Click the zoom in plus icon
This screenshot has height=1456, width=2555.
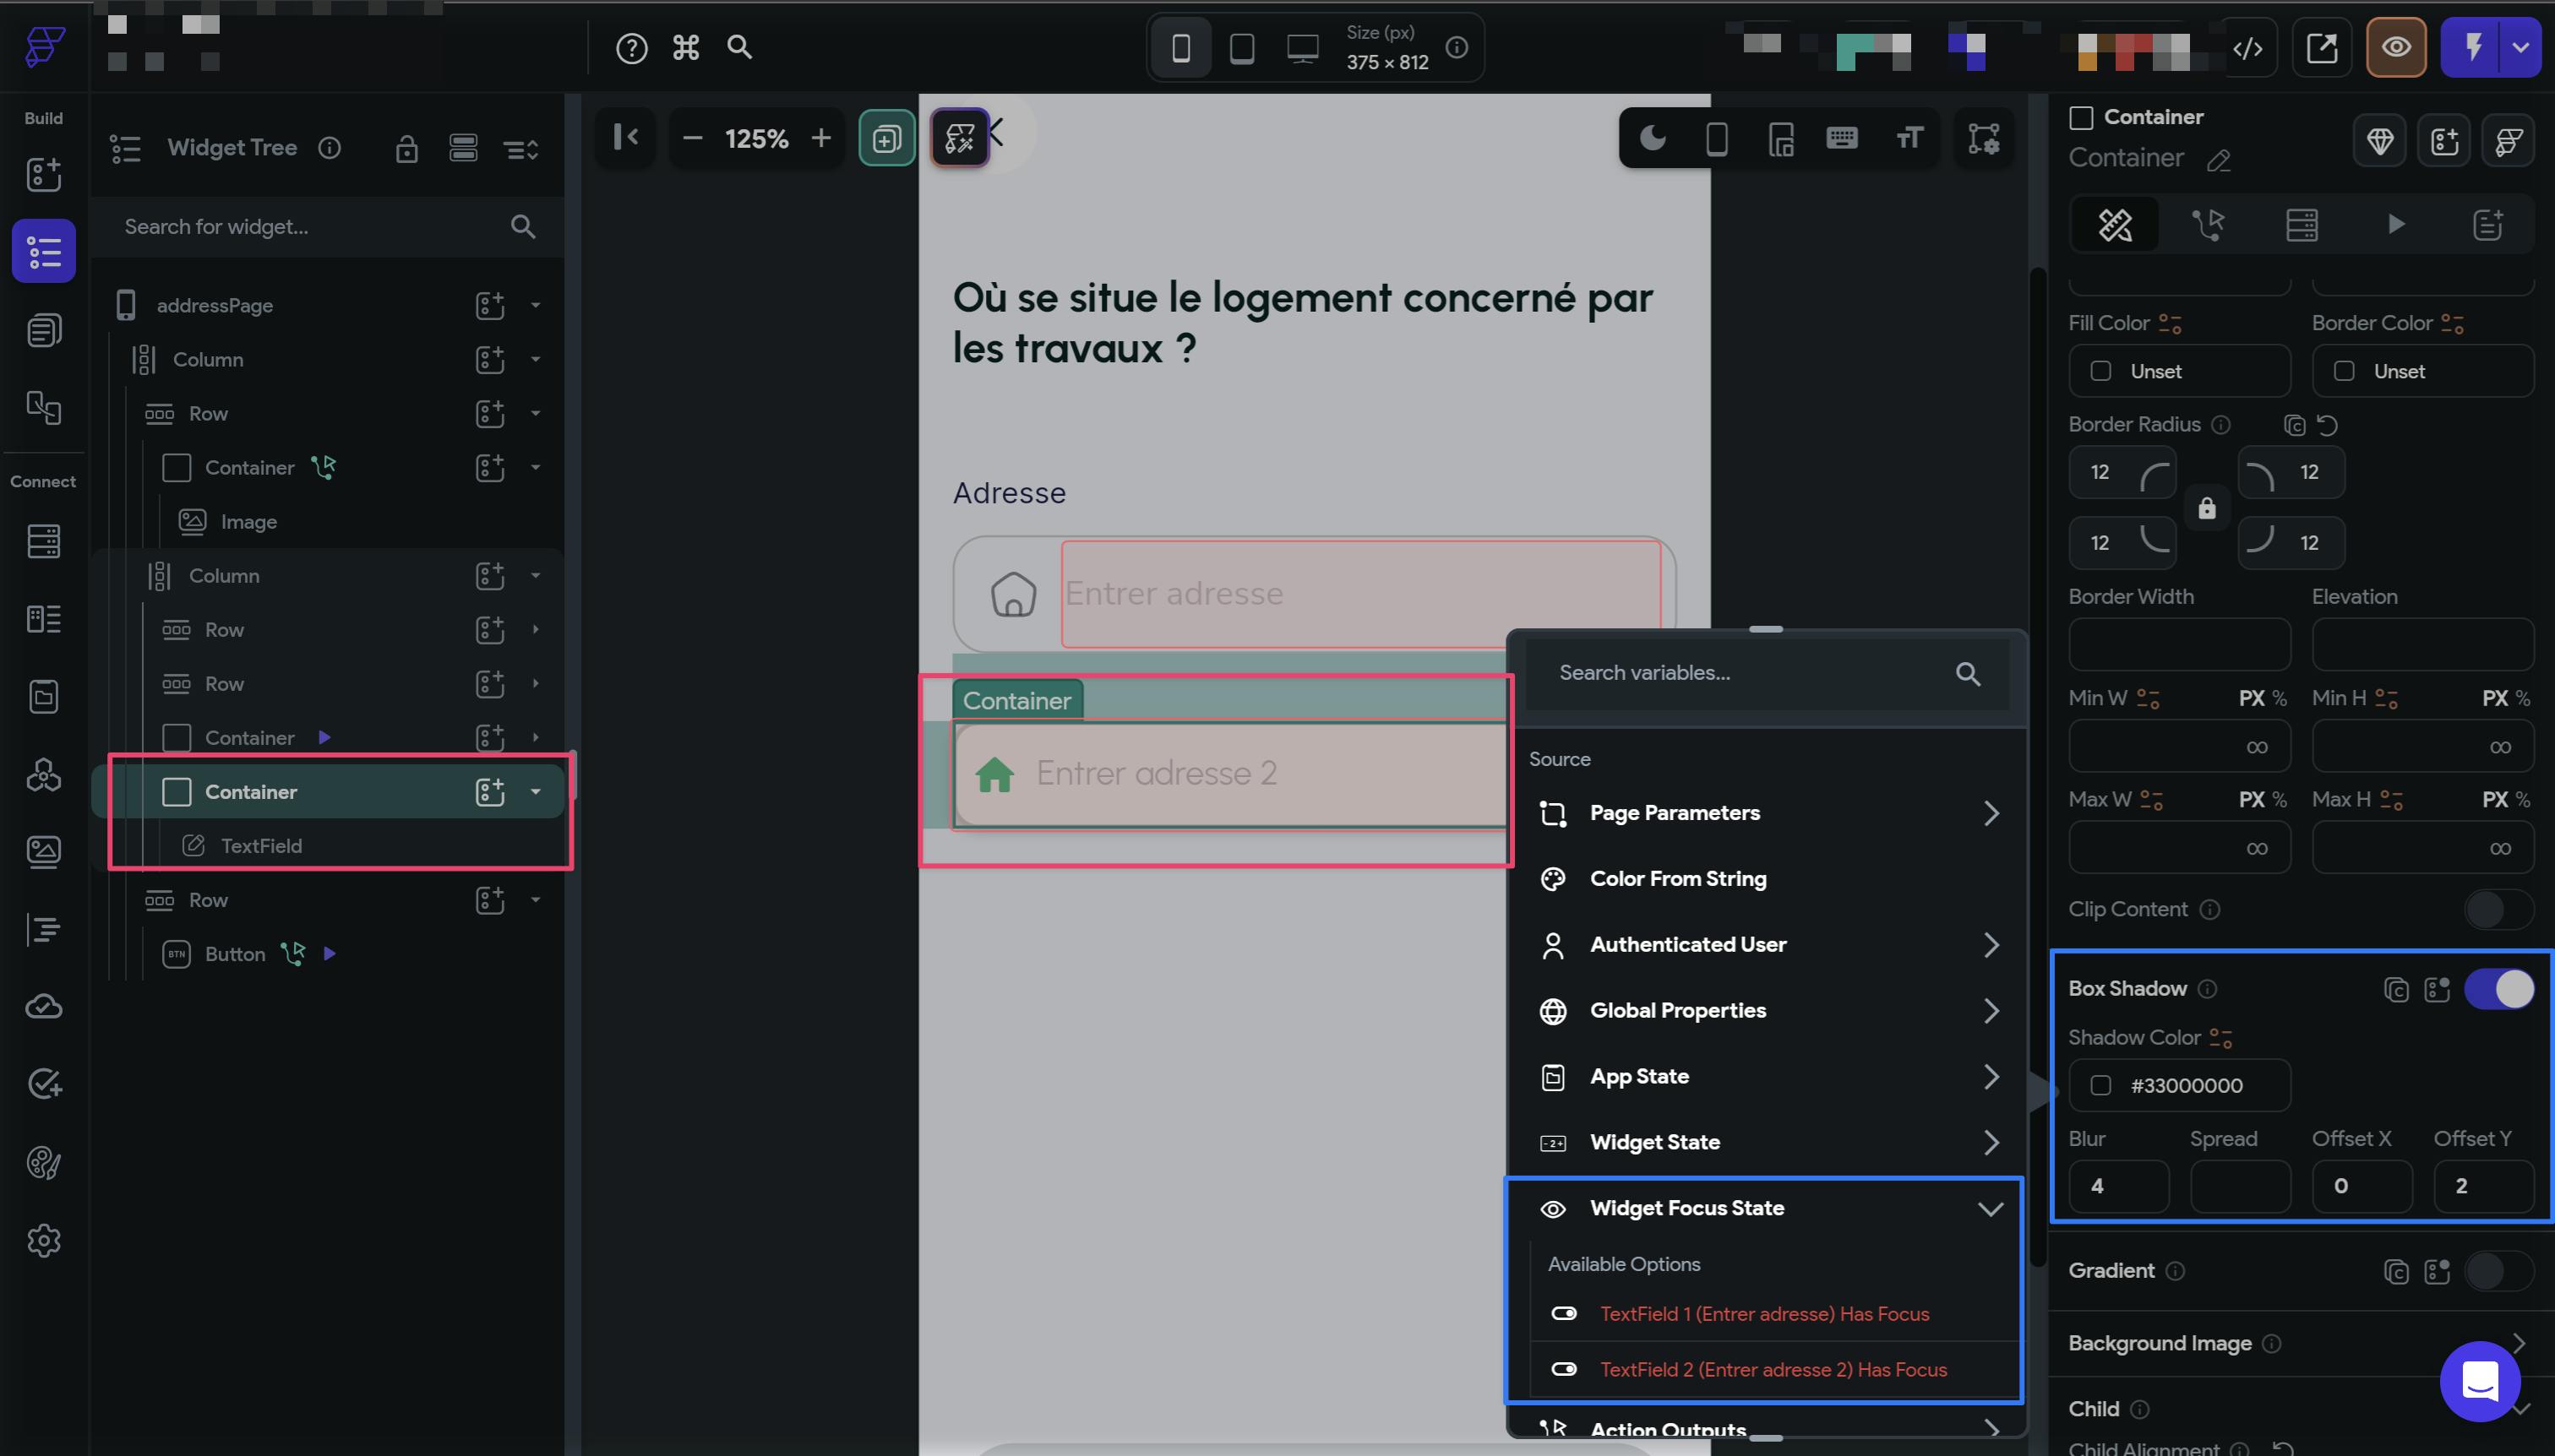(820, 138)
